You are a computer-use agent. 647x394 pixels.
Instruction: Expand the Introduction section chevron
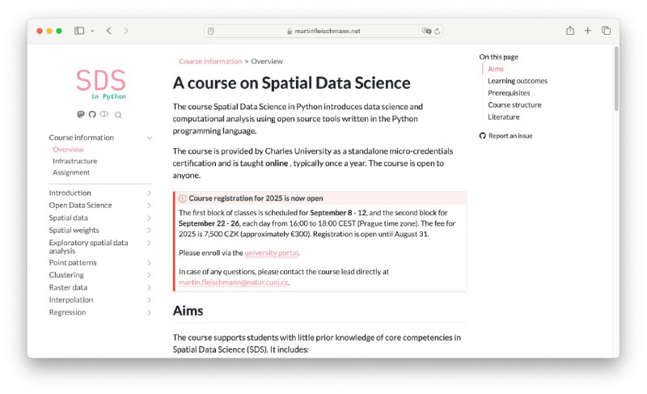tap(150, 193)
